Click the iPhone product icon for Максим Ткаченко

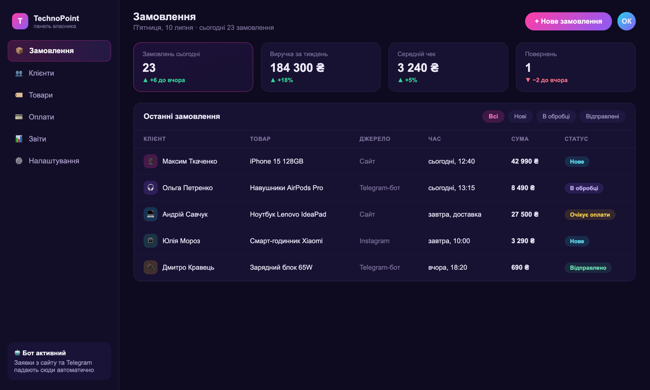pyautogui.click(x=150, y=161)
